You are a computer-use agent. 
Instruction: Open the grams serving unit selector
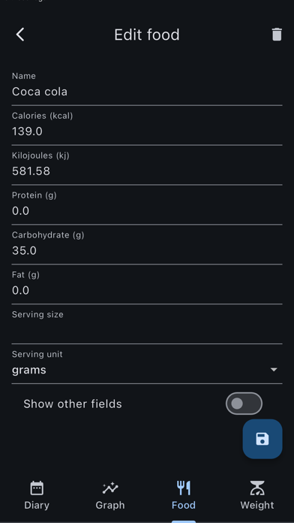click(x=147, y=364)
